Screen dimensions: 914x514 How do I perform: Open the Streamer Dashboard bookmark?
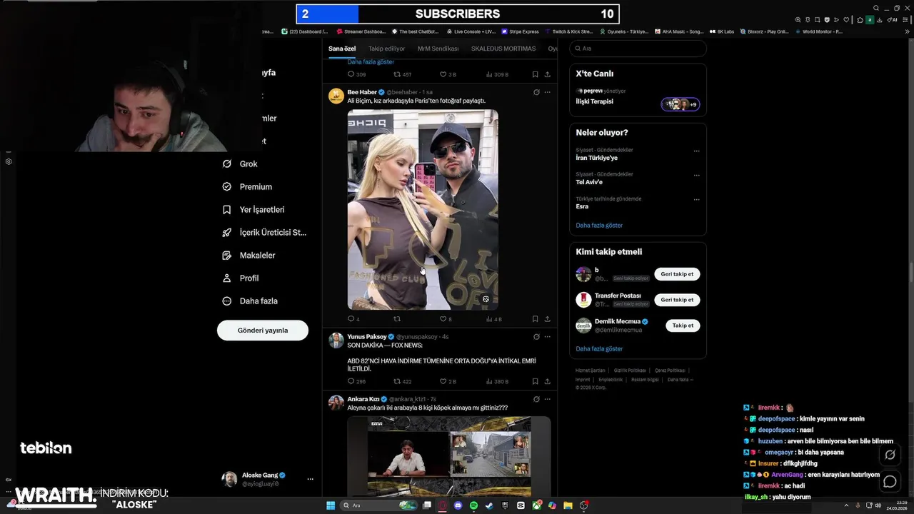(361, 31)
